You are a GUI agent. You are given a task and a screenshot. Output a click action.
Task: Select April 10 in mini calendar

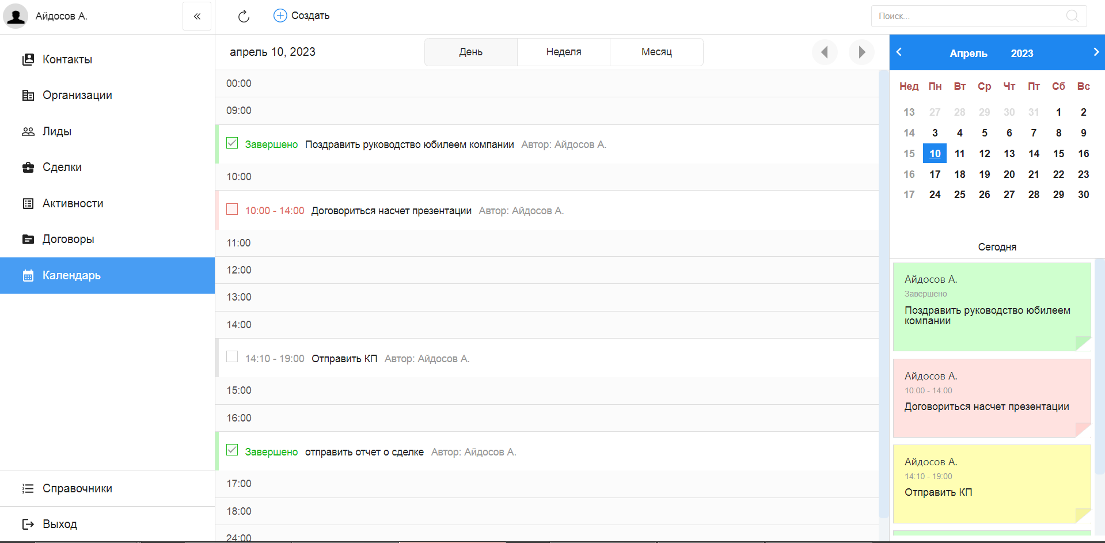point(935,154)
